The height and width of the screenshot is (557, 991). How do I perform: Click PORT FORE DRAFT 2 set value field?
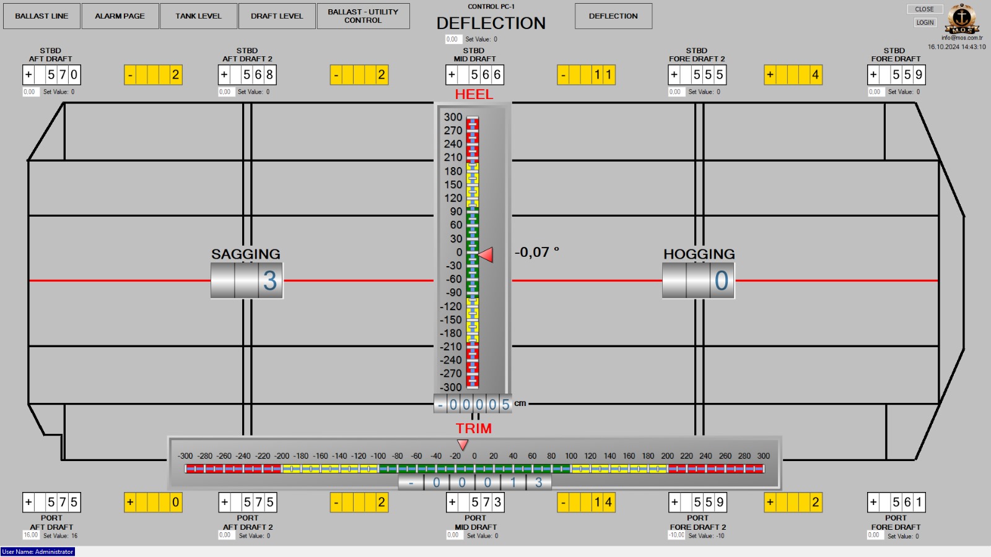(676, 535)
